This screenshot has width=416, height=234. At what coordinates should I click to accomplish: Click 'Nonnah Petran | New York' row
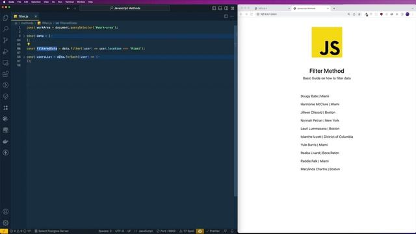tap(320, 120)
